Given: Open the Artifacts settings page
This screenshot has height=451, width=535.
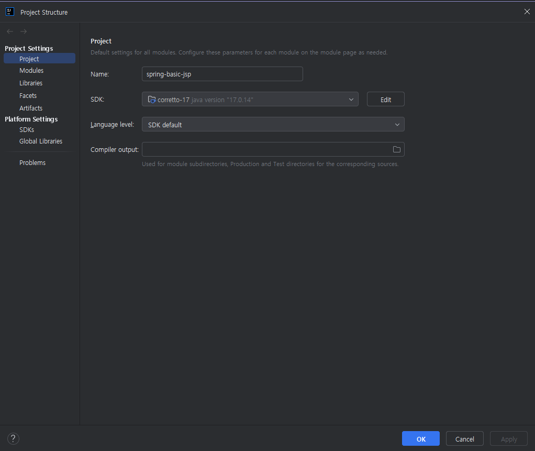Looking at the screenshot, I should pos(31,108).
